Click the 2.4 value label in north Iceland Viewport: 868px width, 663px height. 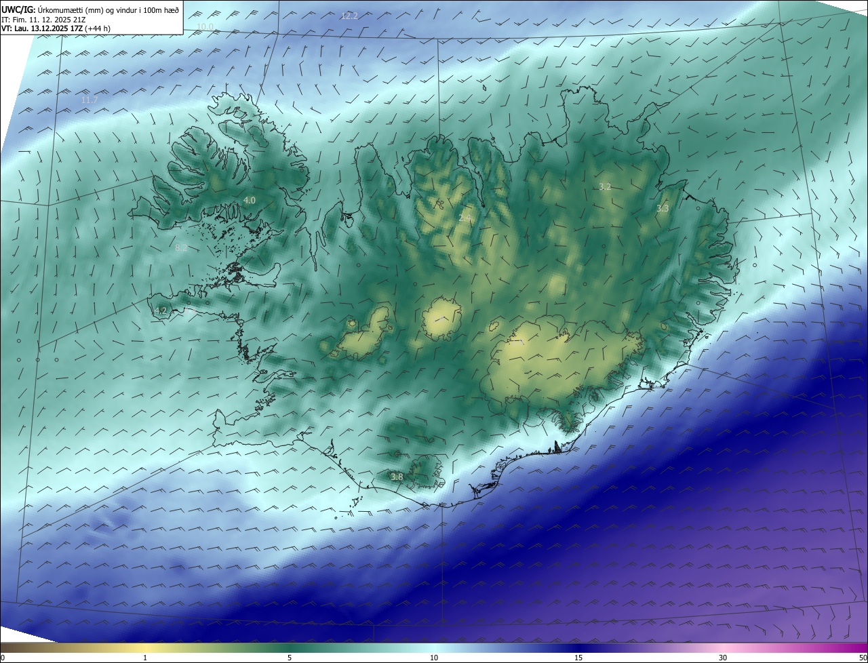coord(465,218)
